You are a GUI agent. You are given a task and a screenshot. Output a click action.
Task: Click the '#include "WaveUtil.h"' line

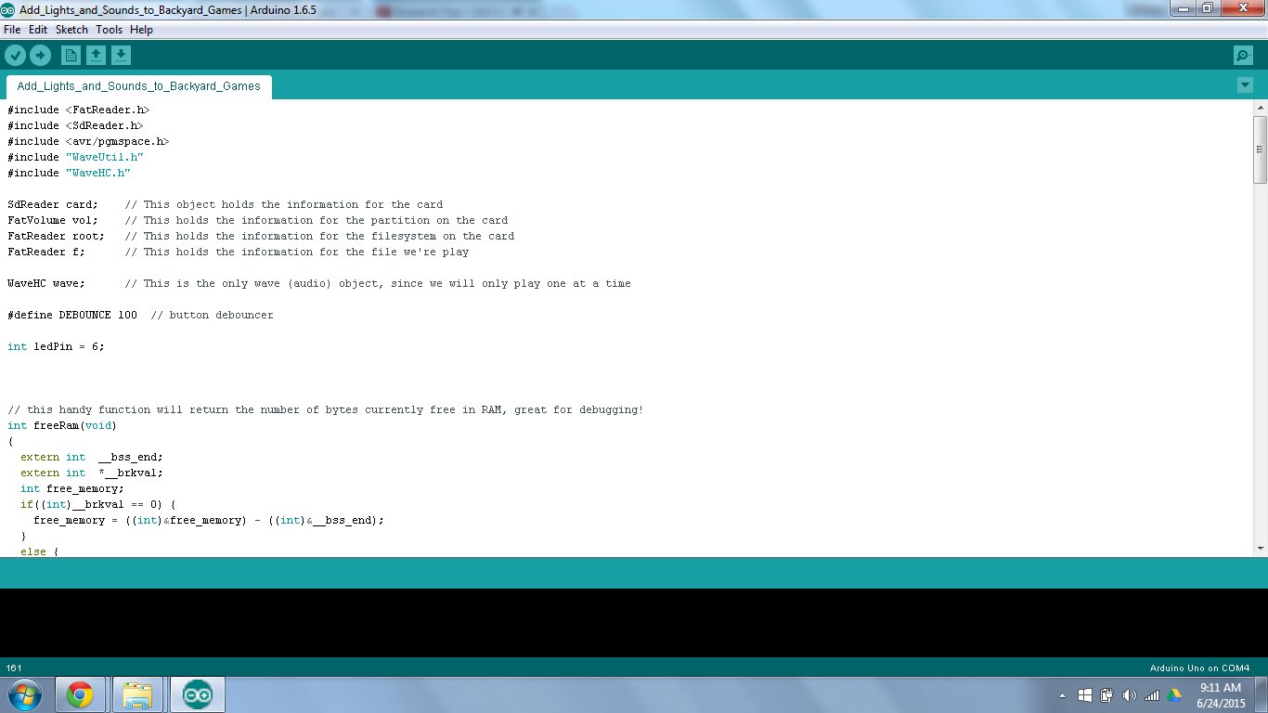coord(75,157)
